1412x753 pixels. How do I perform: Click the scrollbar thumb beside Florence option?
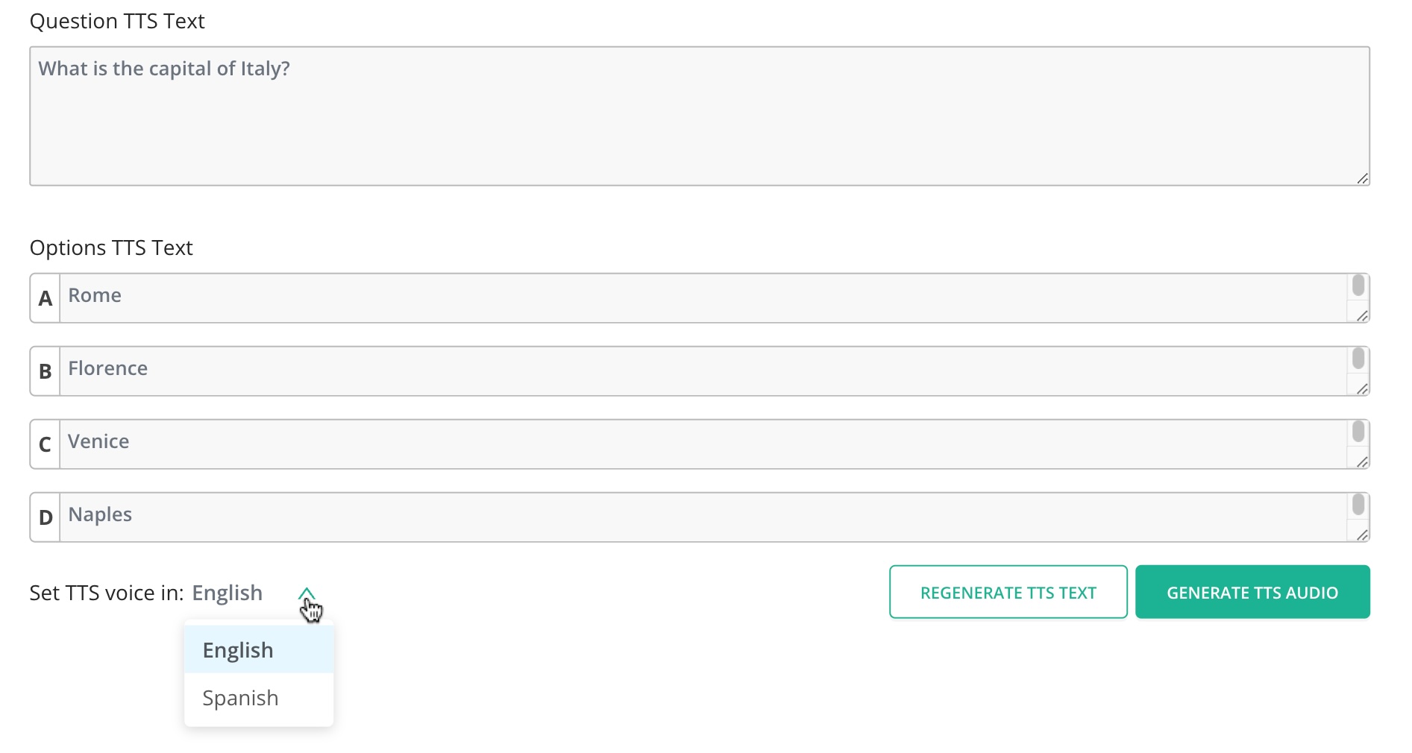[x=1359, y=359]
